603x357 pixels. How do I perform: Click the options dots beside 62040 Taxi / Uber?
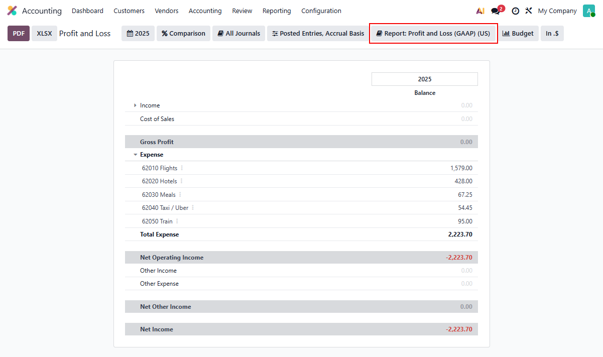193,208
